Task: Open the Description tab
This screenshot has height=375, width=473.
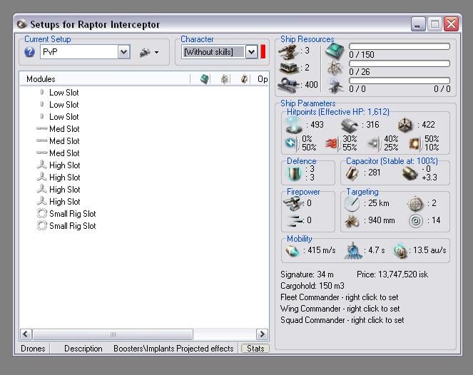Action: (x=83, y=349)
